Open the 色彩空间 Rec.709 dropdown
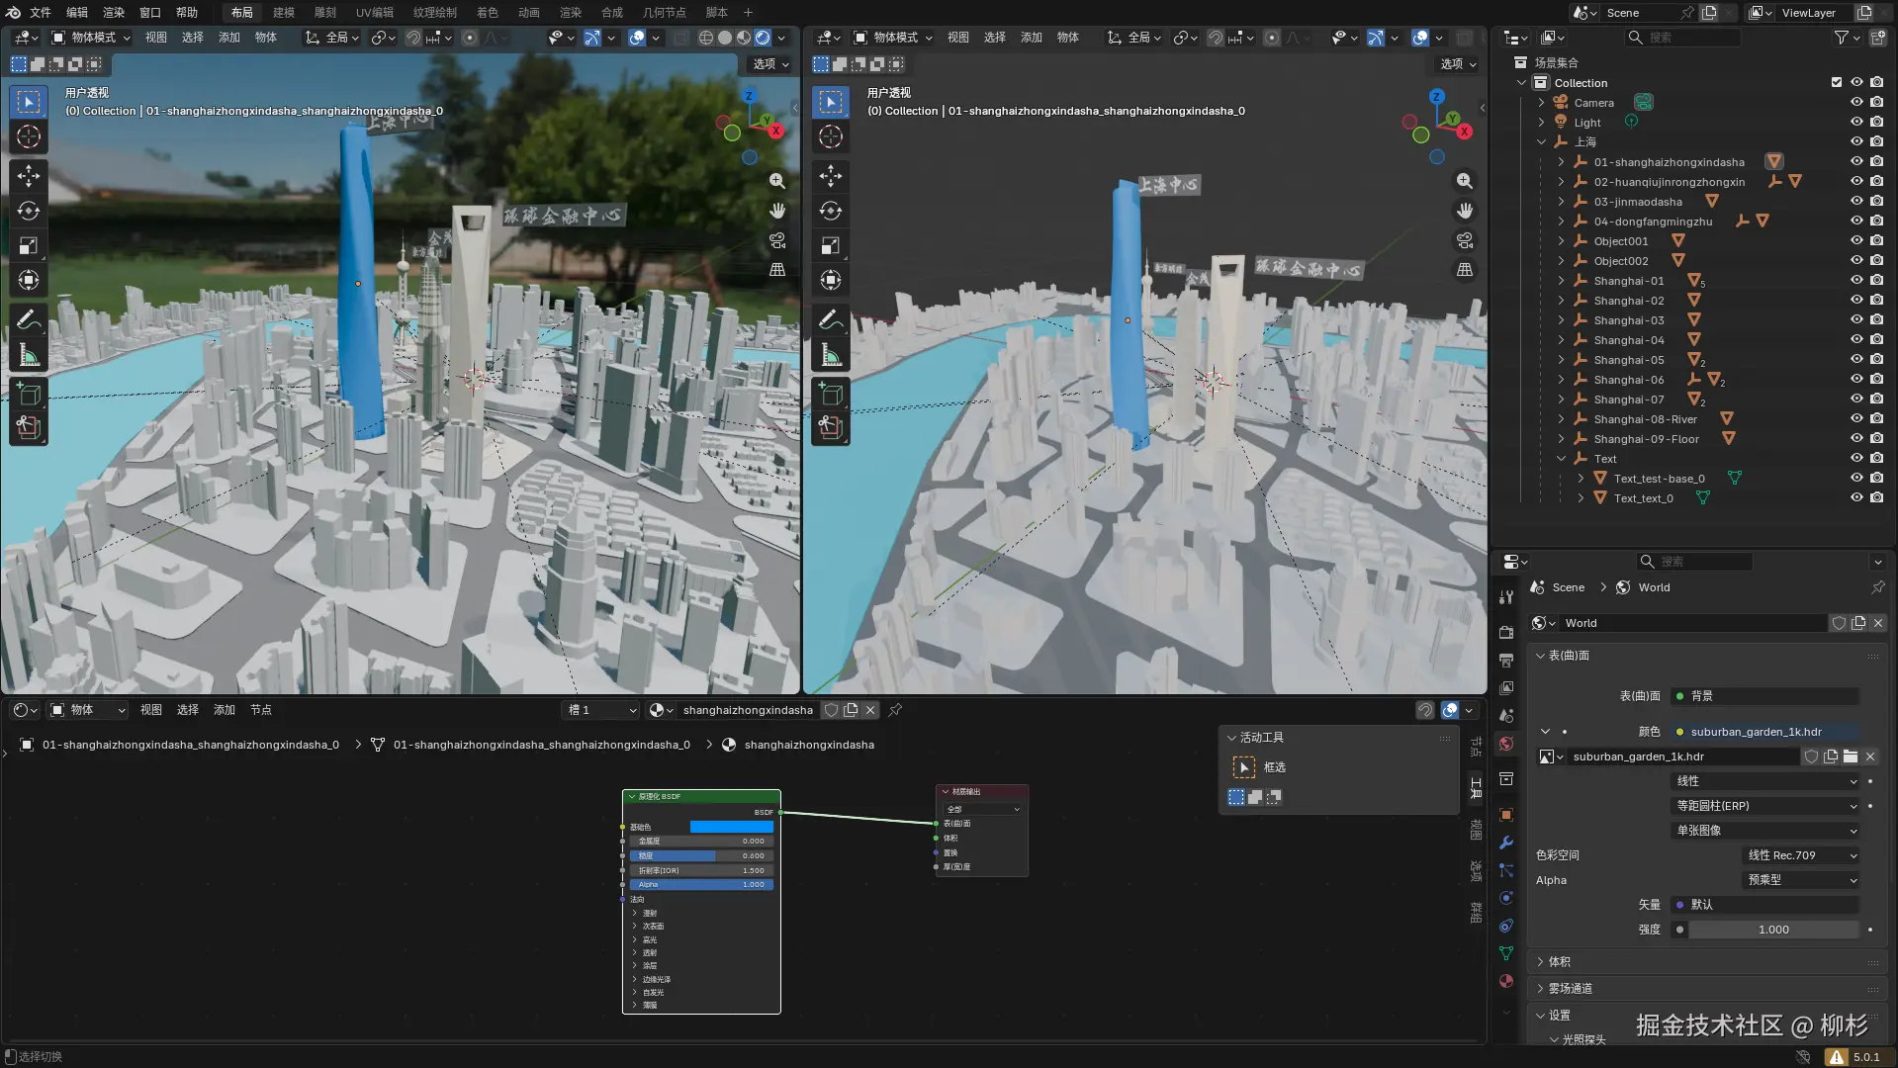The height and width of the screenshot is (1068, 1898). (x=1801, y=855)
